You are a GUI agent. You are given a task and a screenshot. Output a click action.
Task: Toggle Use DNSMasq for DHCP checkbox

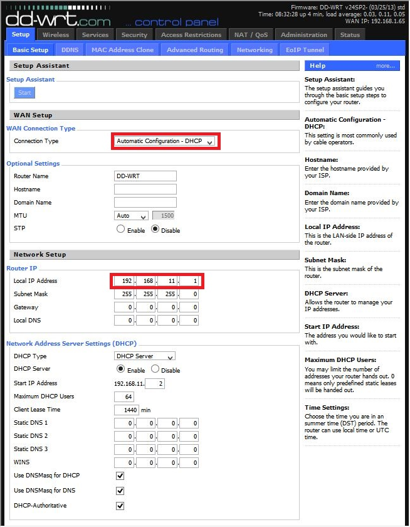[120, 476]
